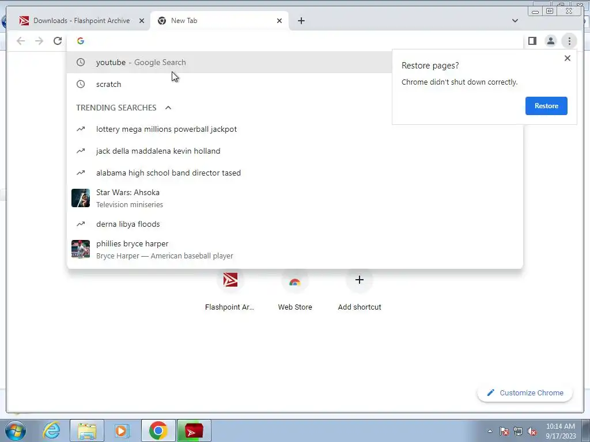Click the Chrome taskbar icon
This screenshot has width=590, height=442.
coord(158,430)
